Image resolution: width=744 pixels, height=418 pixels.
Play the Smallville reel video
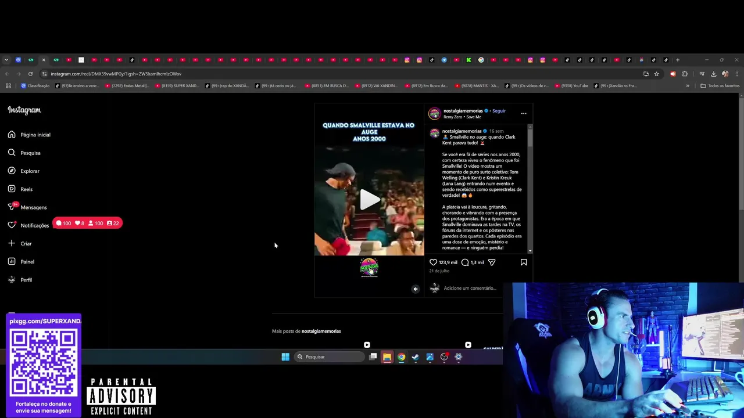[369, 200]
